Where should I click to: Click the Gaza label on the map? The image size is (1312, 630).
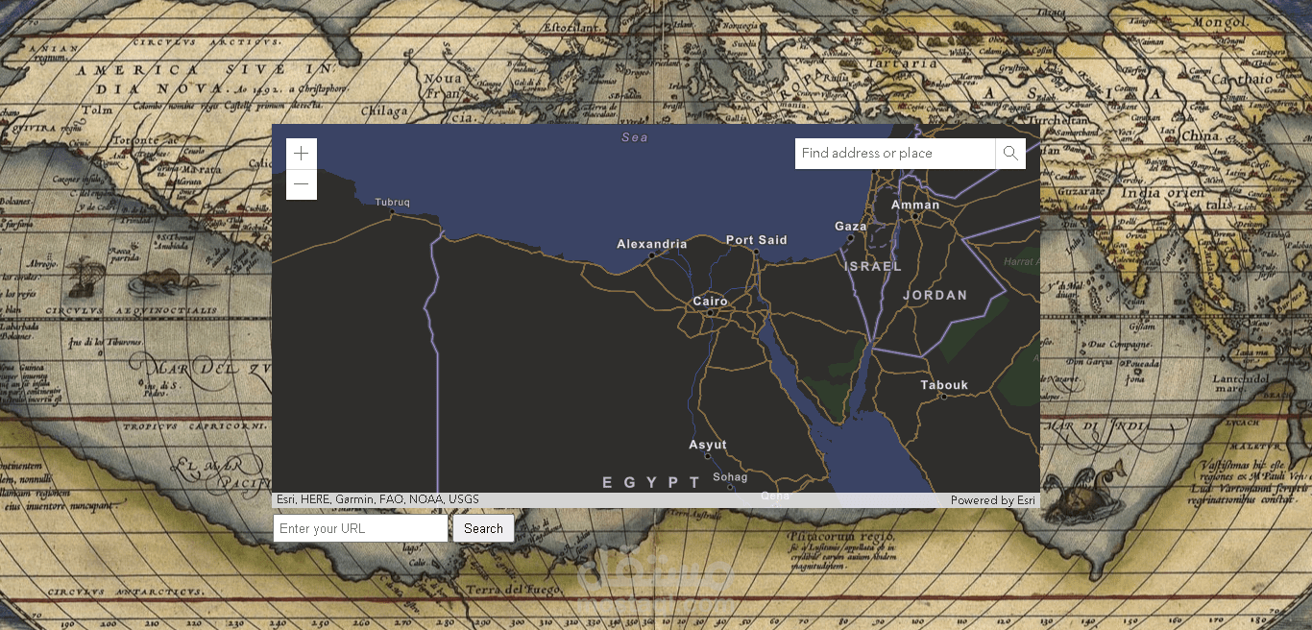(x=851, y=227)
